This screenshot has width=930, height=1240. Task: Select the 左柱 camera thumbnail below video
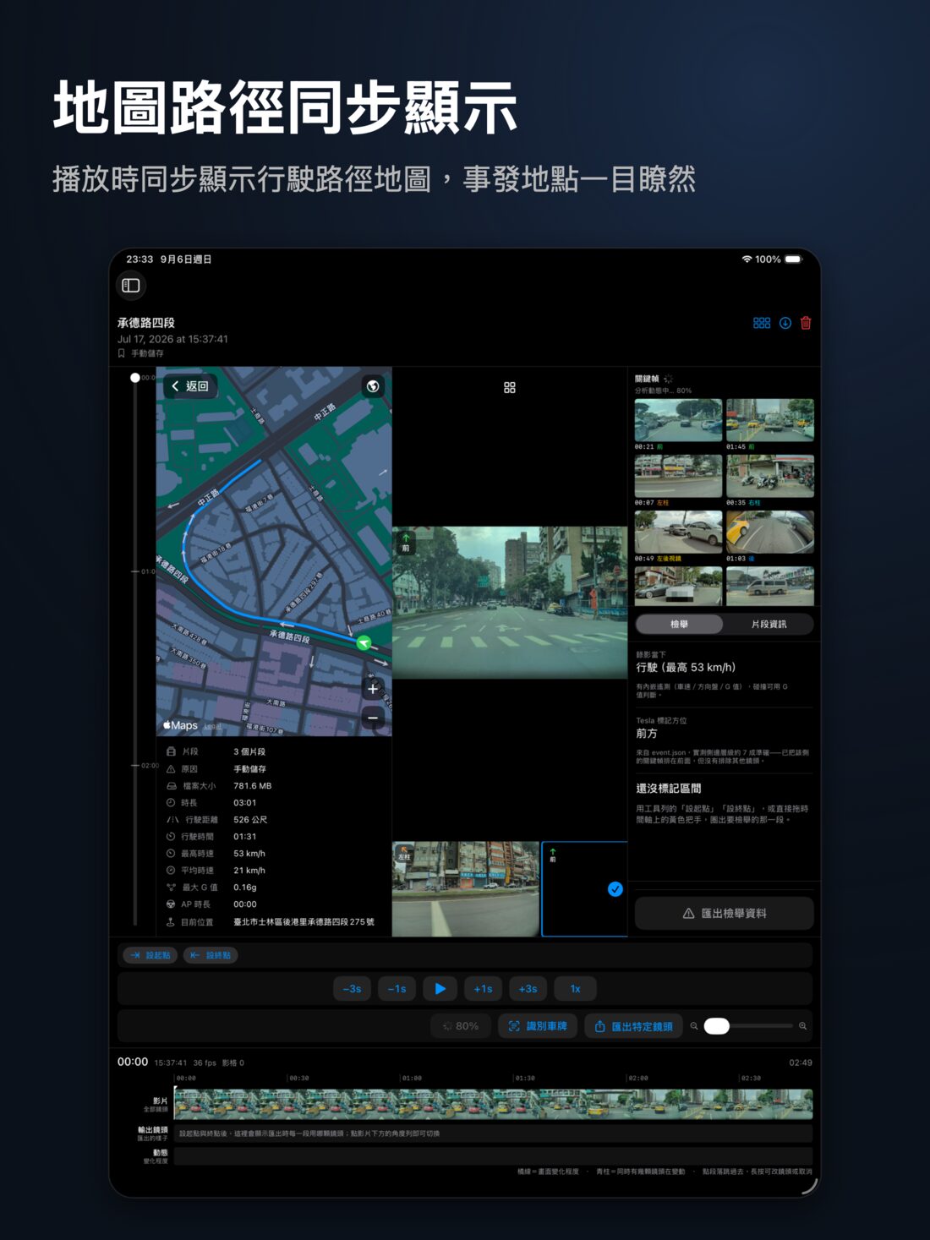[x=466, y=889]
